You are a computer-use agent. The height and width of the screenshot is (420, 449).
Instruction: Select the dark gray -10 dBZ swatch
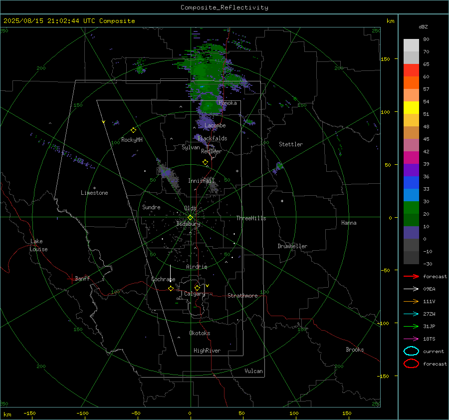pyautogui.click(x=411, y=257)
